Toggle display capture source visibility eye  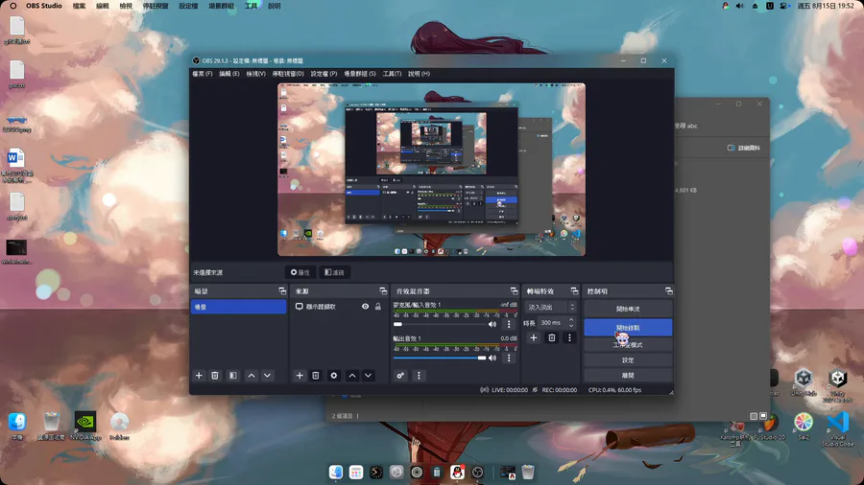coord(366,307)
